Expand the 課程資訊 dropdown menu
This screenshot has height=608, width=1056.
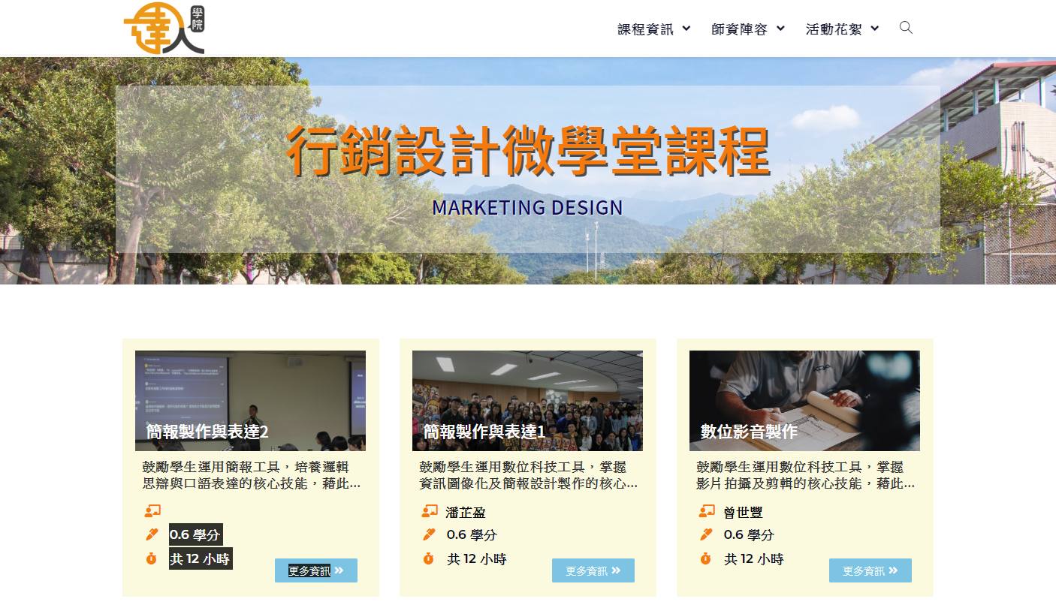click(653, 29)
